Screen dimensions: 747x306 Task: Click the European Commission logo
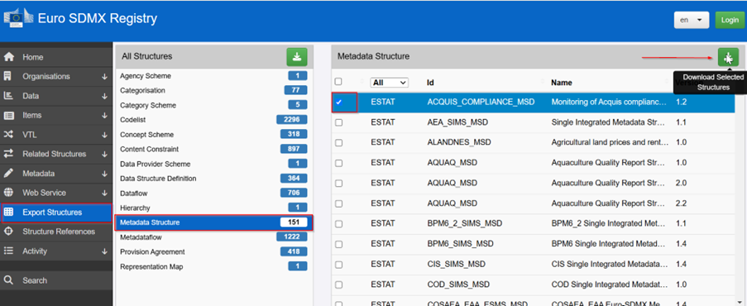pos(19,18)
